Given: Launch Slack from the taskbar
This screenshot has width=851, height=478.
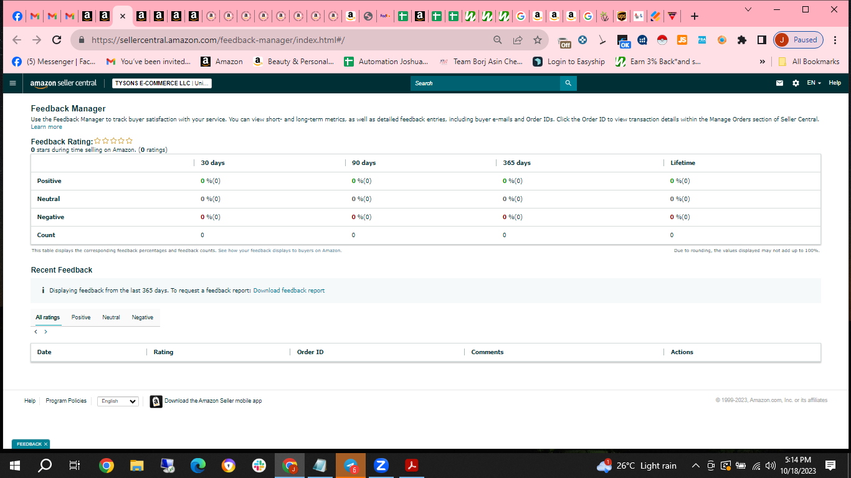Looking at the screenshot, I should point(259,466).
